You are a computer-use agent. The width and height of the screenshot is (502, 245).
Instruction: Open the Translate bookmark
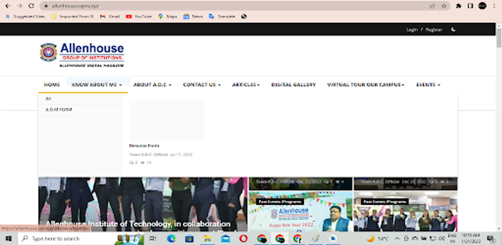pos(222,16)
